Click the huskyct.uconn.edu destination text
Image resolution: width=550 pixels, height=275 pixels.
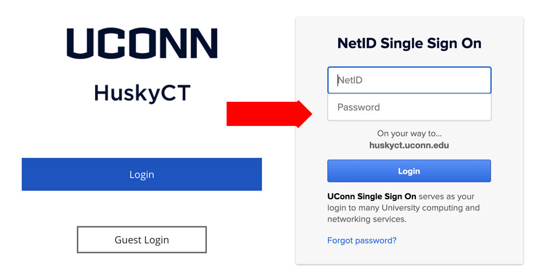409,145
